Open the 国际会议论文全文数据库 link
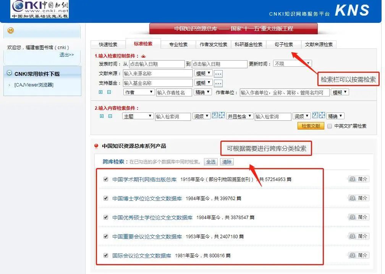The height and width of the screenshot is (274, 385). (x=142, y=256)
